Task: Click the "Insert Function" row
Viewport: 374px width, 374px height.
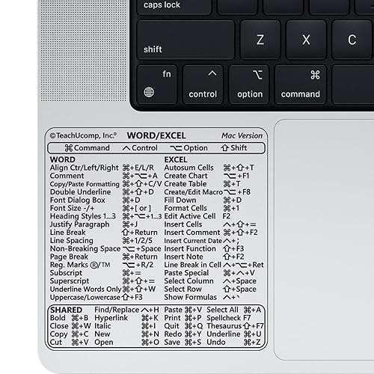Action: coord(204,248)
